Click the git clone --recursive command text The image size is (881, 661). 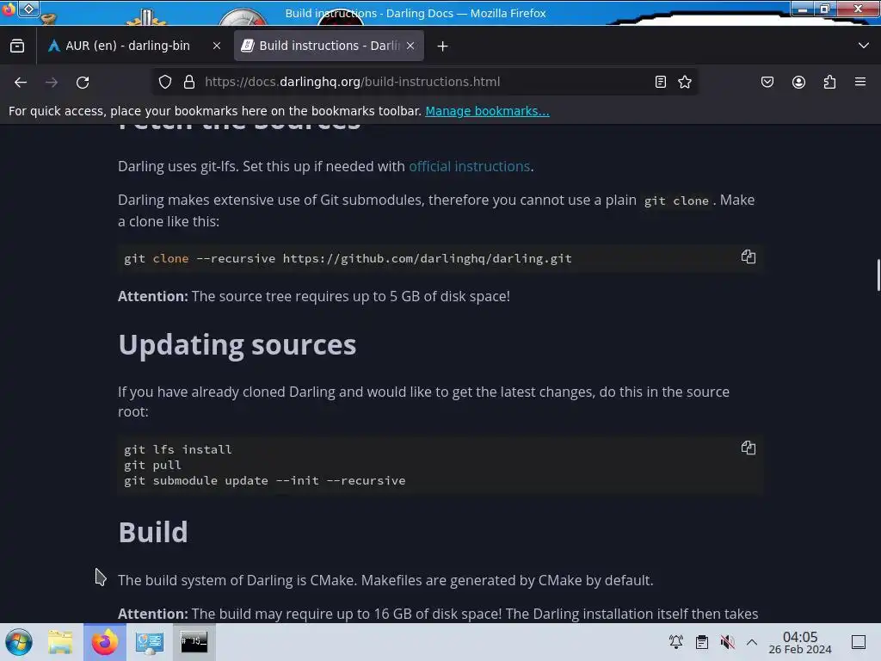pos(348,258)
